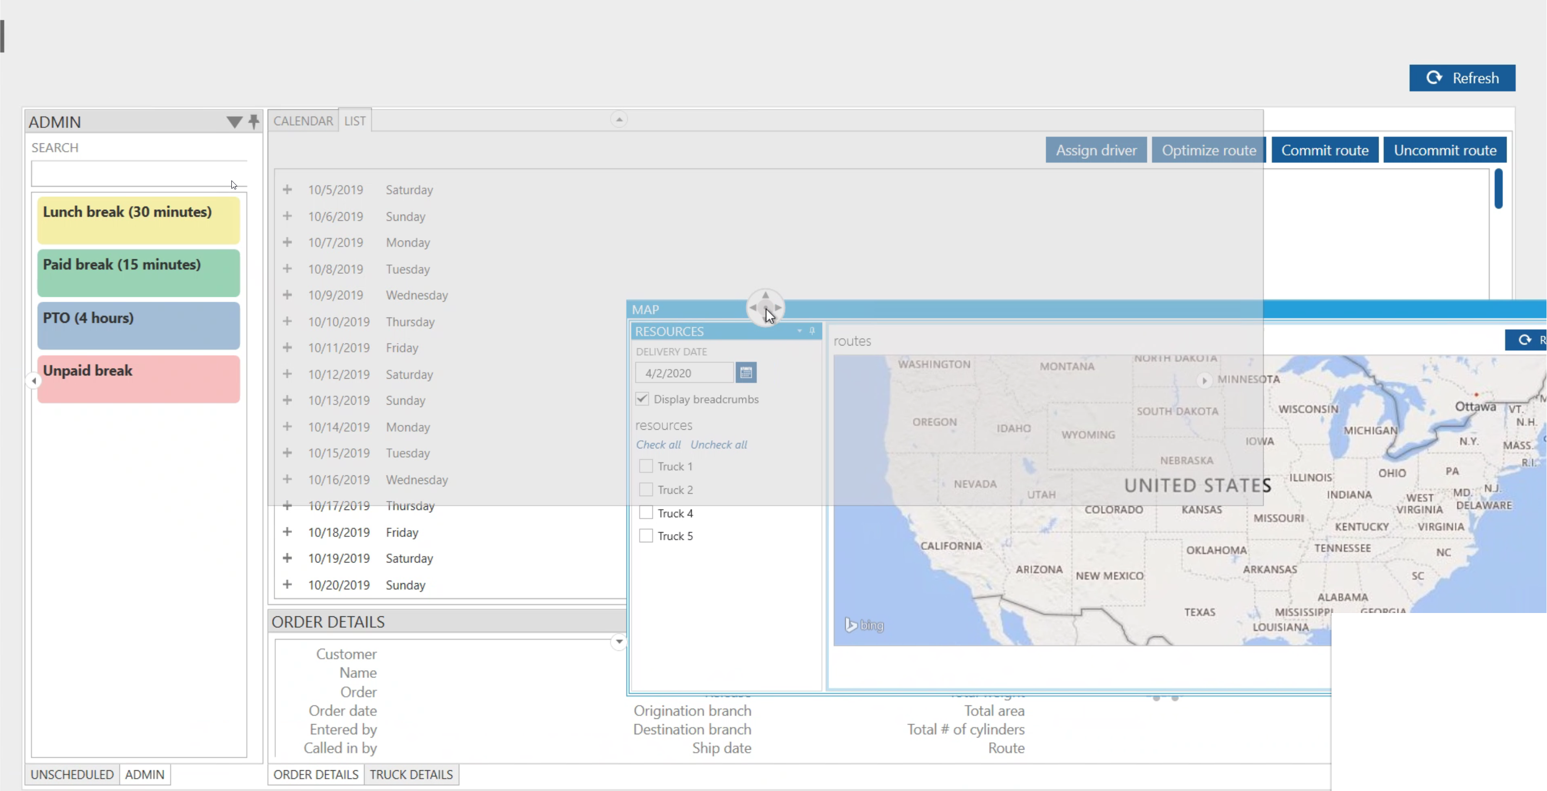
Task: Switch to the TRUCK DETAILS tab
Action: pyautogui.click(x=411, y=774)
